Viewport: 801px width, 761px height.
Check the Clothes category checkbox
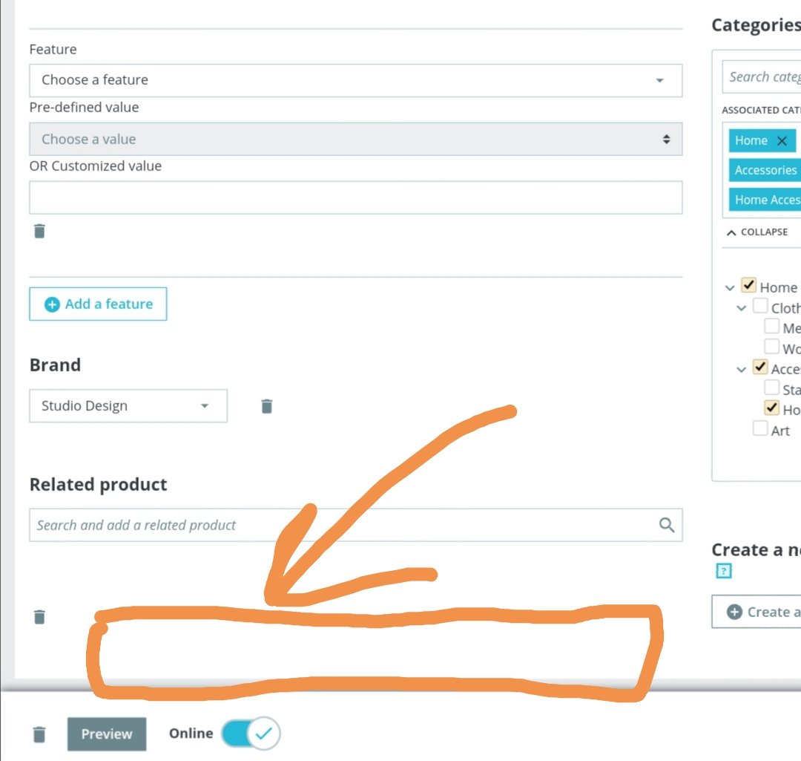[x=760, y=306]
